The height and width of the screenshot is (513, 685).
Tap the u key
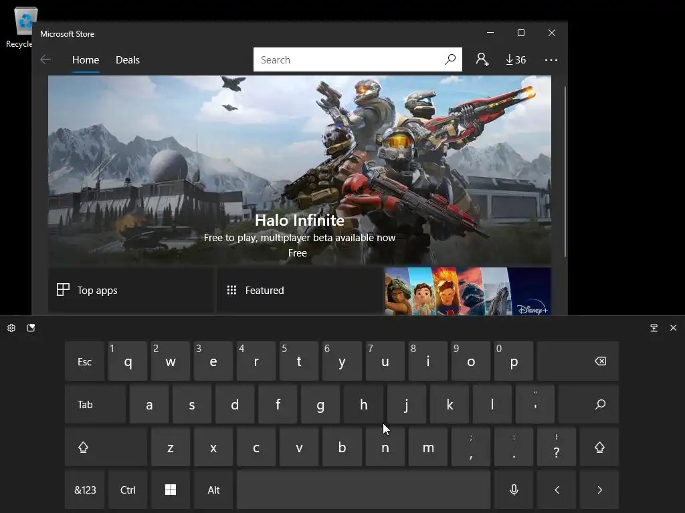pos(385,361)
